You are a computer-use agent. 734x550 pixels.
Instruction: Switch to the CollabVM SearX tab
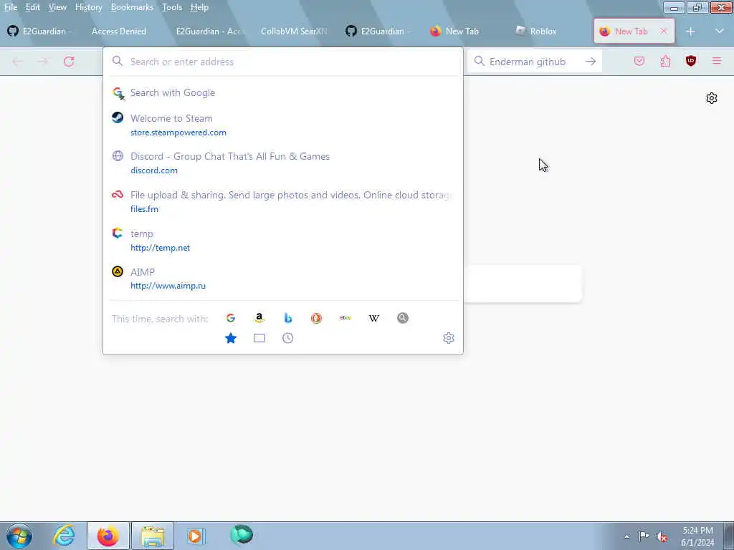[x=293, y=32]
